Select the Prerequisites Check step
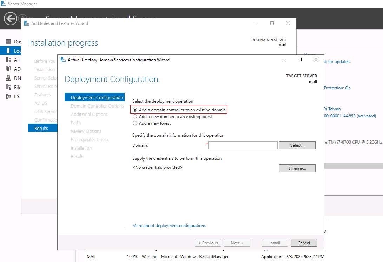The height and width of the screenshot is (262, 383). [90, 139]
